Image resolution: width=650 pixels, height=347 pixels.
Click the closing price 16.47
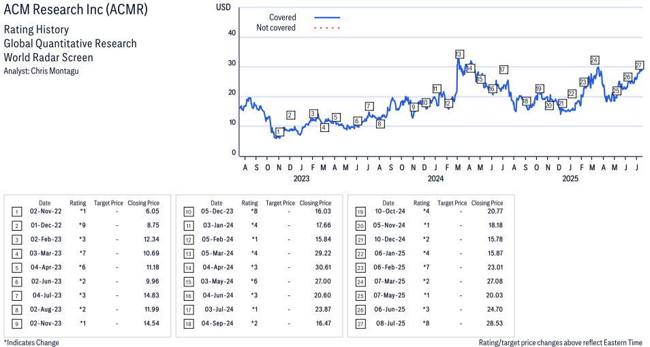tap(324, 324)
